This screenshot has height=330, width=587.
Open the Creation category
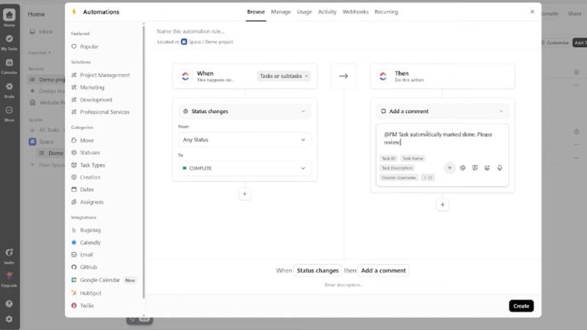pos(86,177)
